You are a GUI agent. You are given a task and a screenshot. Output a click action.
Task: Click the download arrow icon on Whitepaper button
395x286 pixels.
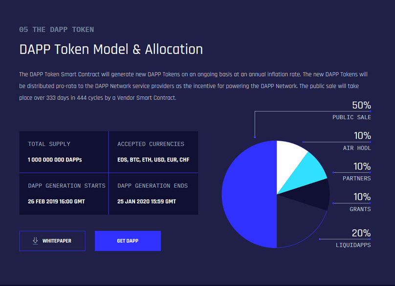tap(35, 241)
